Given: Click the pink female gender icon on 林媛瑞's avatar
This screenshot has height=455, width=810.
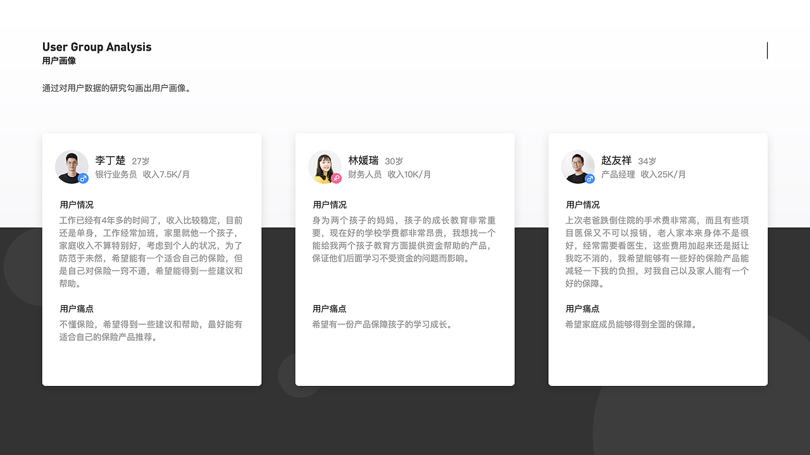Looking at the screenshot, I should pos(335,179).
